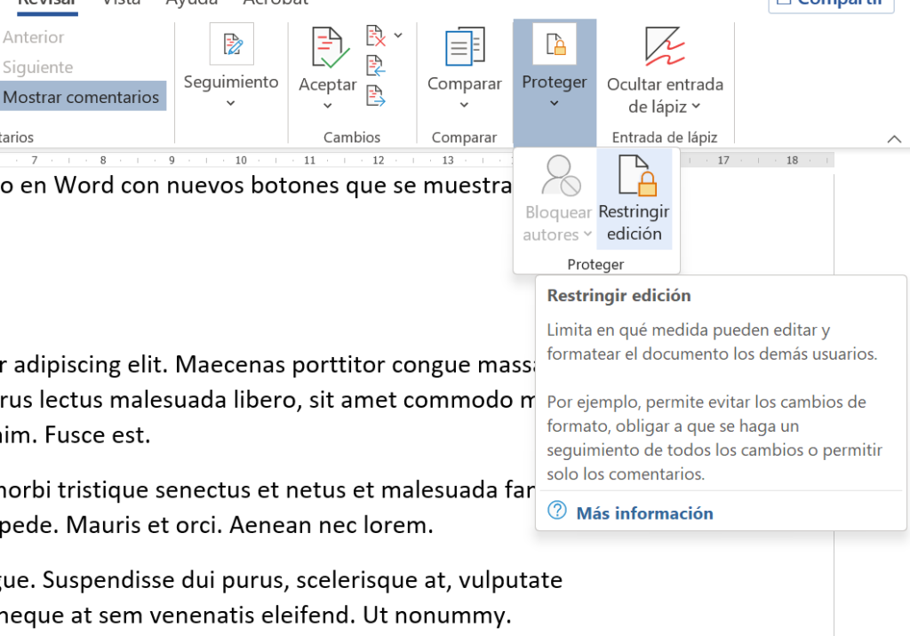Go to the next change icon
Image resolution: width=910 pixels, height=636 pixels.
click(376, 95)
